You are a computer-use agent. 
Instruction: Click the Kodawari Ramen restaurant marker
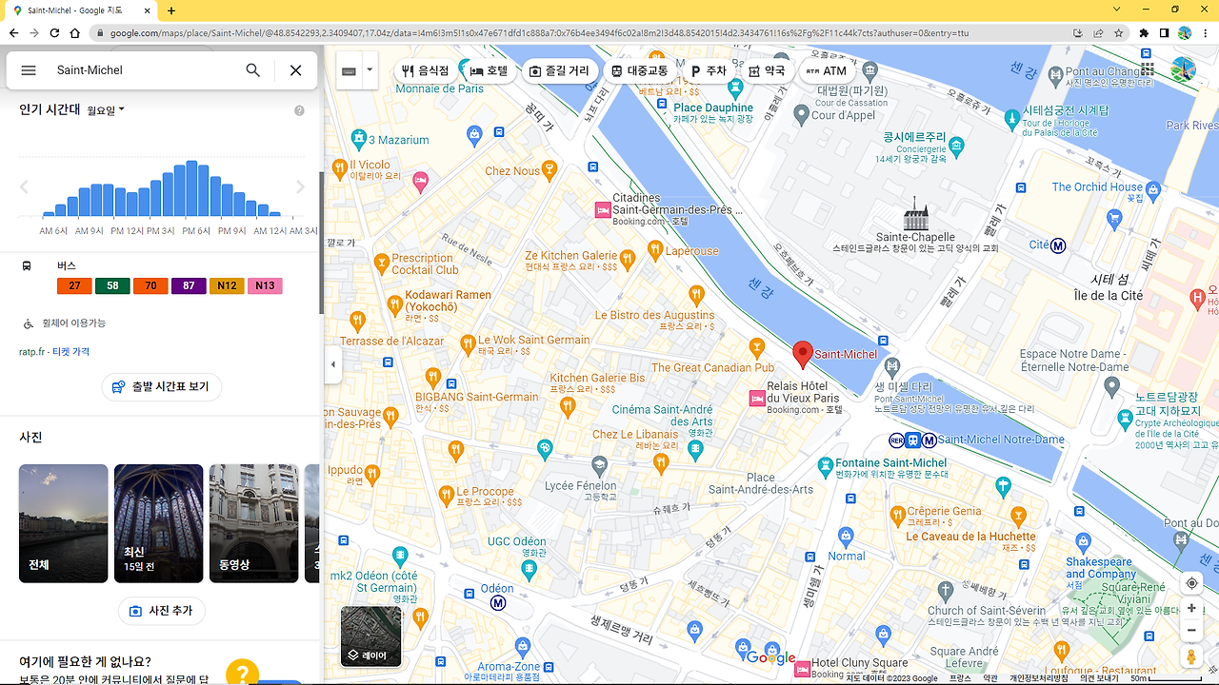click(x=395, y=304)
